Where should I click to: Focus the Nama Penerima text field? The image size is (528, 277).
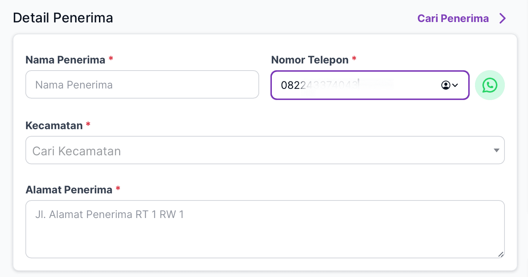(142, 85)
